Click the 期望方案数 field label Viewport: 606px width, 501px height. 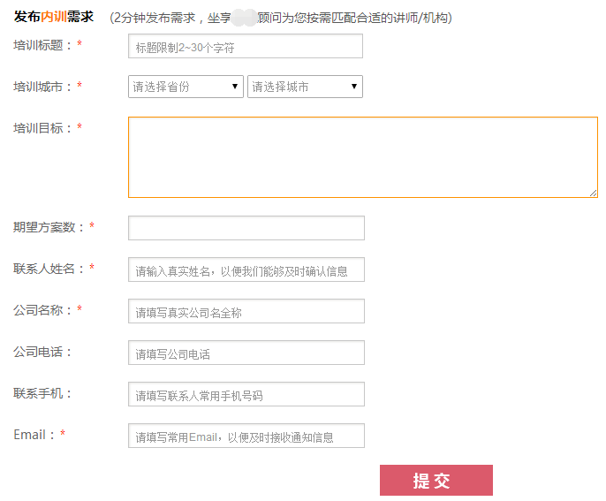point(49,227)
